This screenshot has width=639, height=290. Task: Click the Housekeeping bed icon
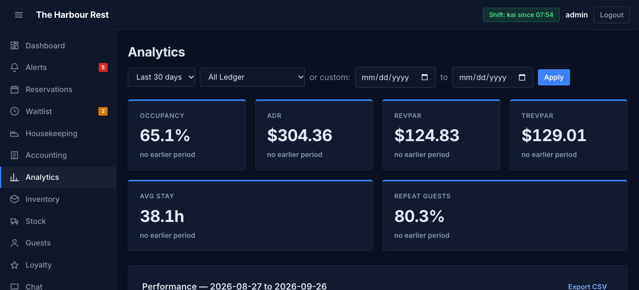pyautogui.click(x=14, y=133)
